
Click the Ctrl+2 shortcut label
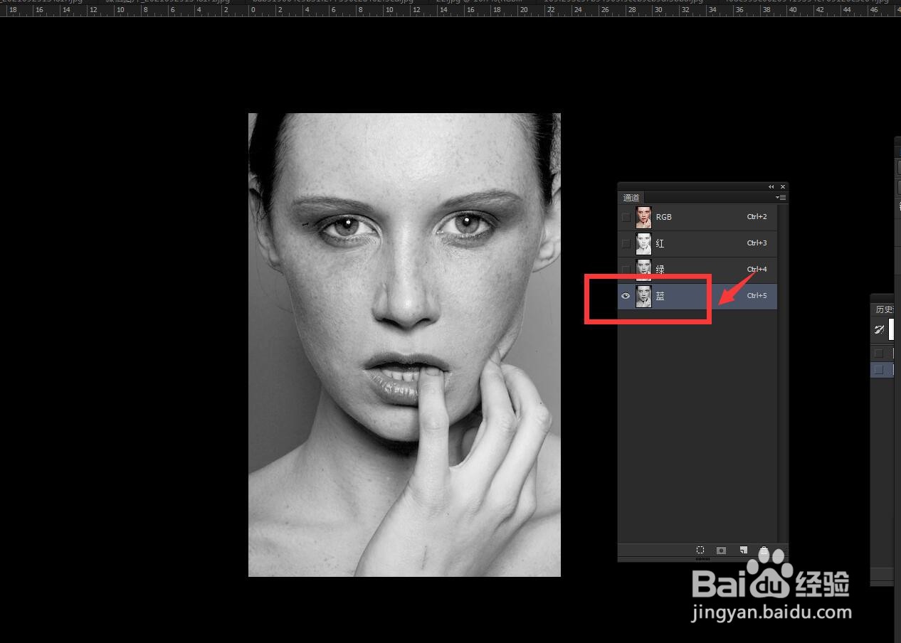pos(757,217)
